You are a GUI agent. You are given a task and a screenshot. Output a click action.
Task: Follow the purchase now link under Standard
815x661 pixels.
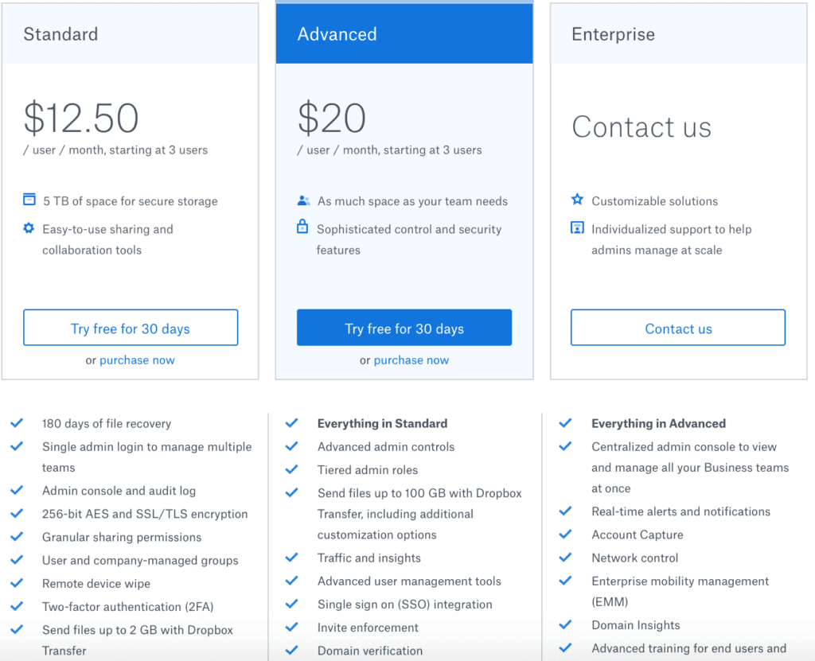(137, 360)
